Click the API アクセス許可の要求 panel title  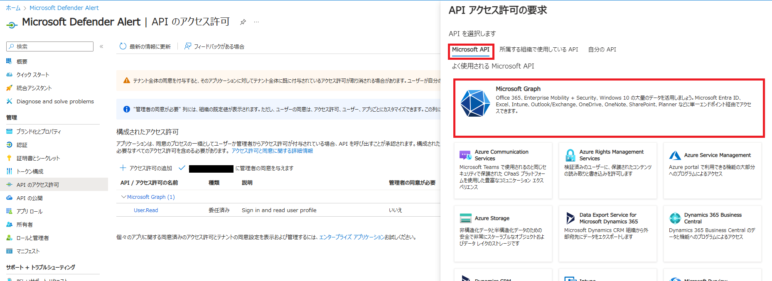[x=498, y=10]
